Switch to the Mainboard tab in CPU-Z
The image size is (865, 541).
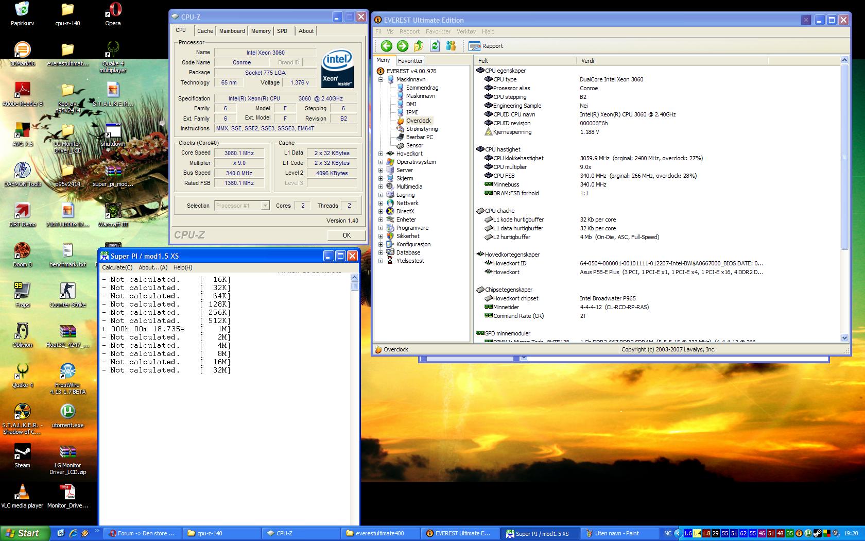[x=232, y=31]
